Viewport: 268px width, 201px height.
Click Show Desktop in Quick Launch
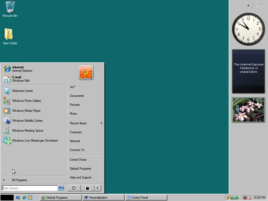(x=18, y=198)
